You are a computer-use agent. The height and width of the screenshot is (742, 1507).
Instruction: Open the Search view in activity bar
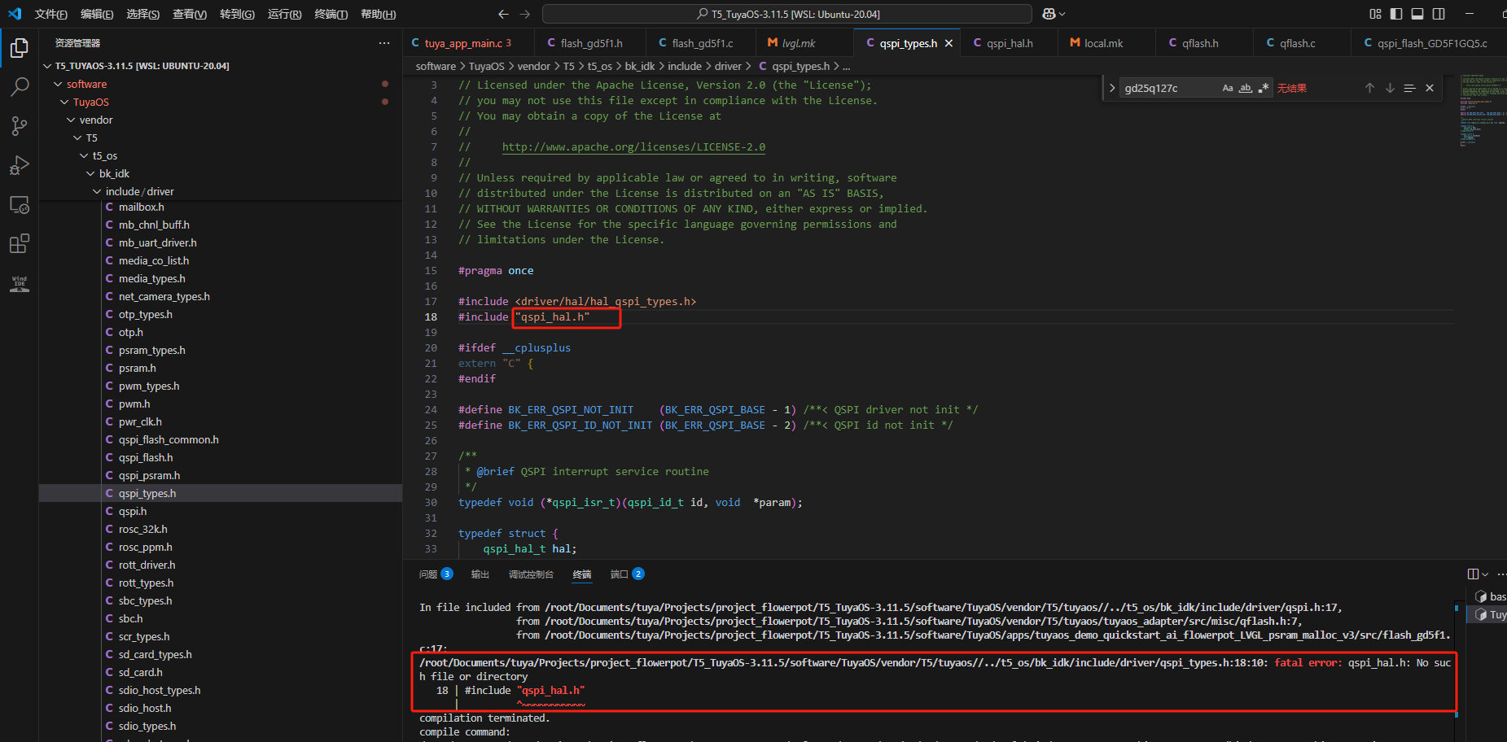19,87
